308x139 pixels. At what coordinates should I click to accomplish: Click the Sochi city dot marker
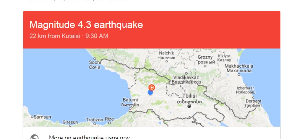click(95, 59)
